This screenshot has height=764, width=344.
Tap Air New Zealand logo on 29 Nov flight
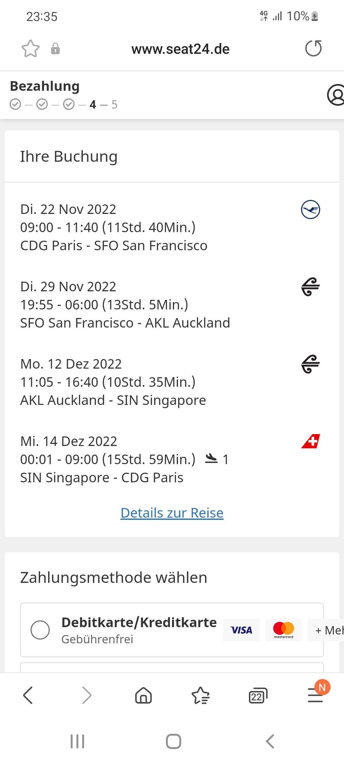pos(310,287)
